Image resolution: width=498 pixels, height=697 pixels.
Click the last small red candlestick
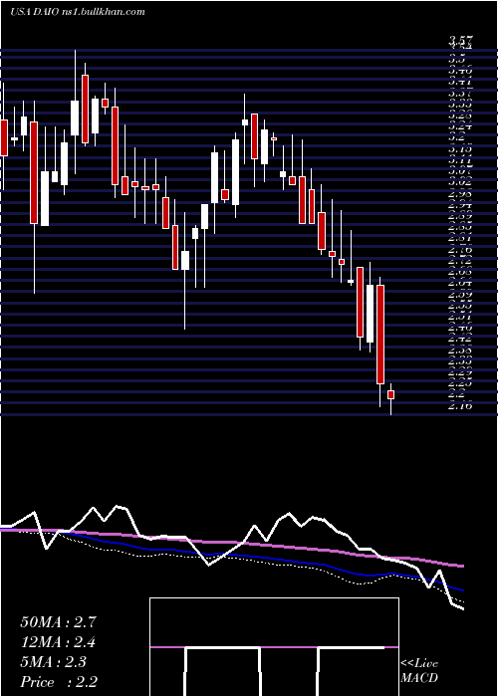[x=390, y=394]
